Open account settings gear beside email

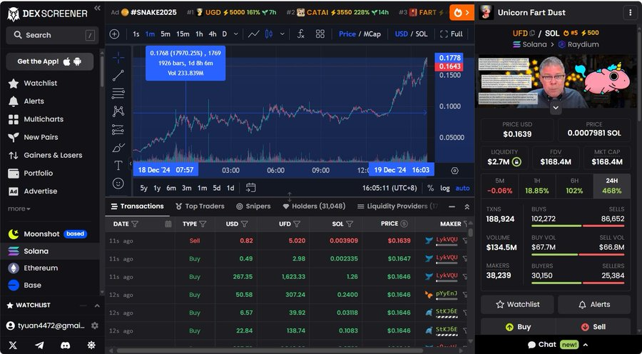tap(95, 325)
